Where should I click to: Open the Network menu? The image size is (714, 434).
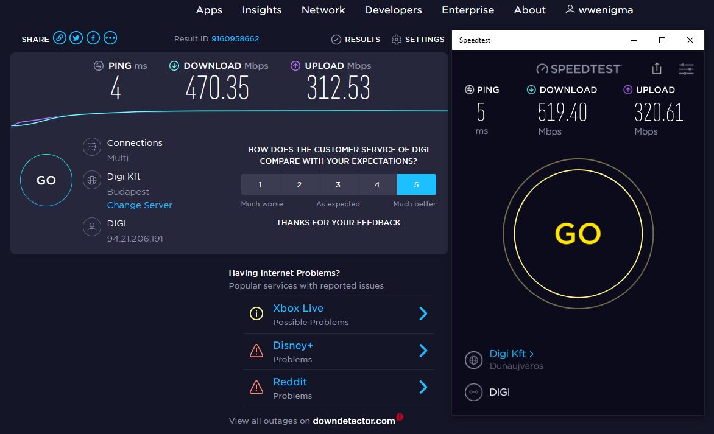coord(323,10)
